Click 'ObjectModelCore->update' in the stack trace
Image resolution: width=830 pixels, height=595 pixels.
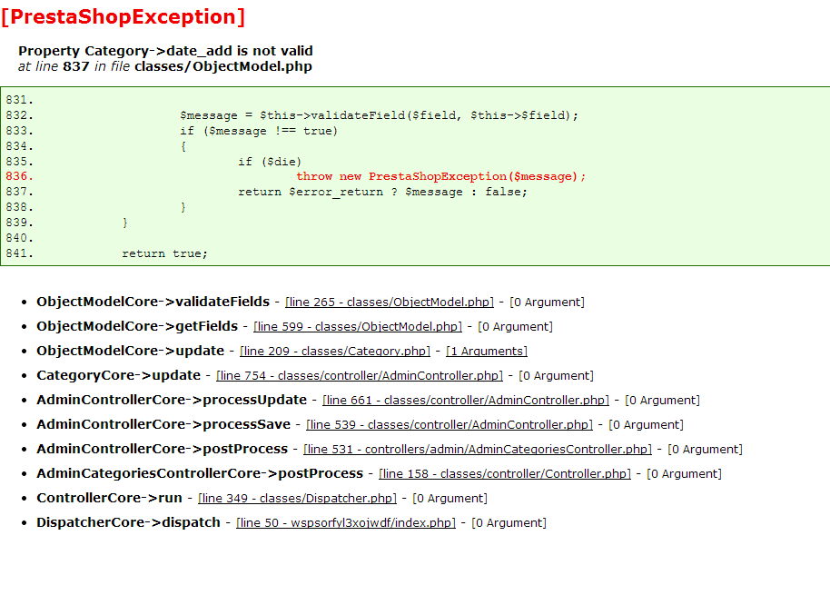[130, 351]
